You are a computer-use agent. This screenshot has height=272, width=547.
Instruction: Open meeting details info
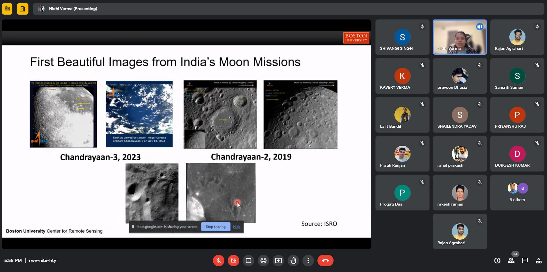[497, 261]
